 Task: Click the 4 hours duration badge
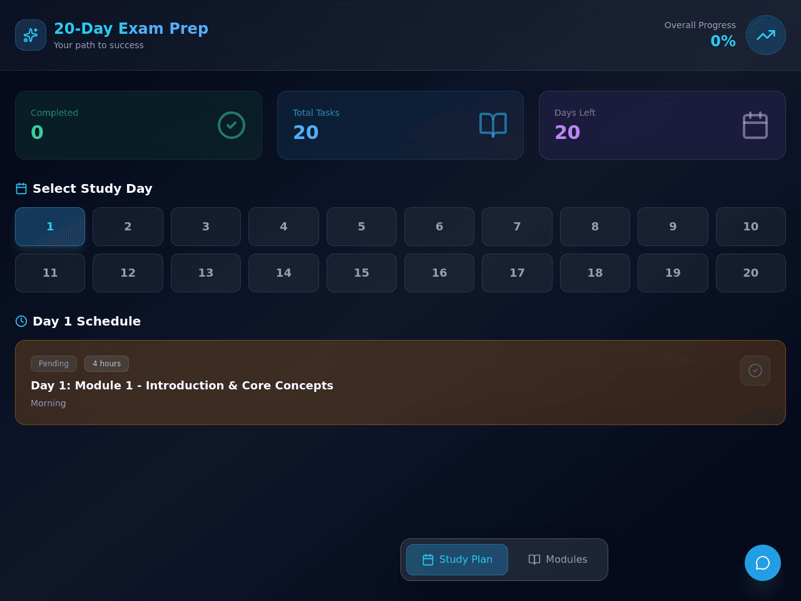click(x=106, y=364)
